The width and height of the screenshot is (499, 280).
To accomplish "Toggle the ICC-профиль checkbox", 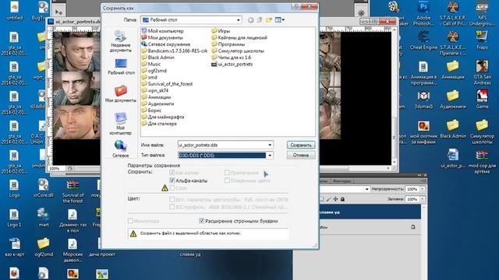I will click(x=172, y=207).
